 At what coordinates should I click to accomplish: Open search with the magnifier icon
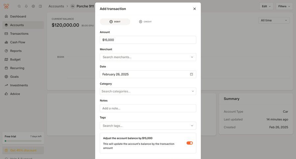click(19, 6)
